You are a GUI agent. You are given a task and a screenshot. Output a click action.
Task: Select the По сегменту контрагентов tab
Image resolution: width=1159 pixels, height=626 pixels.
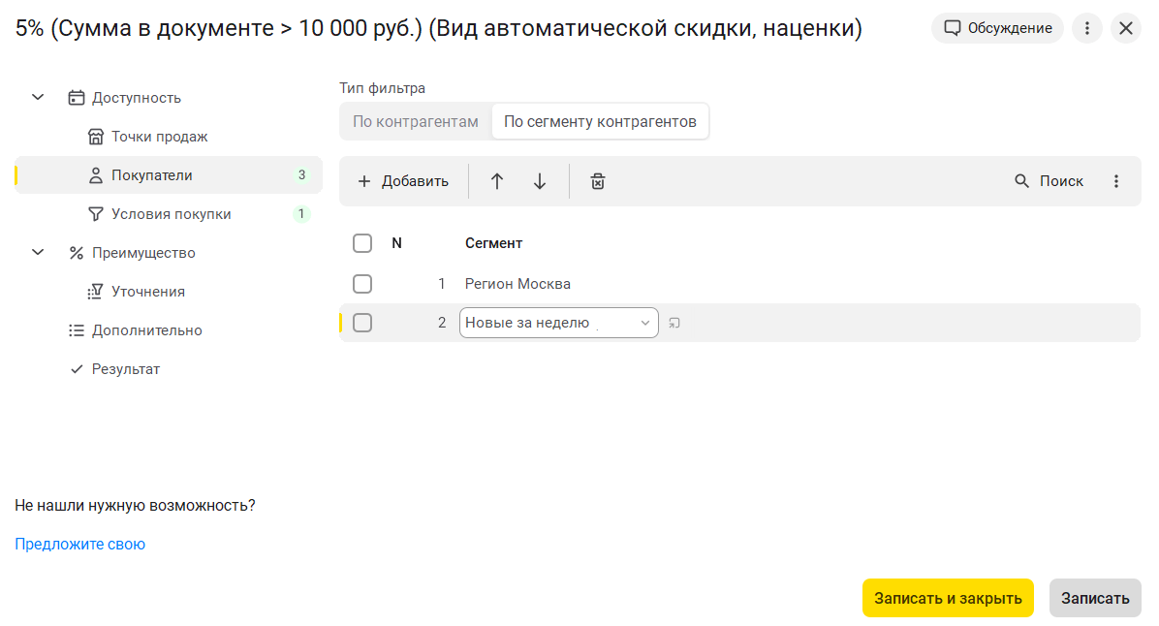coord(600,122)
